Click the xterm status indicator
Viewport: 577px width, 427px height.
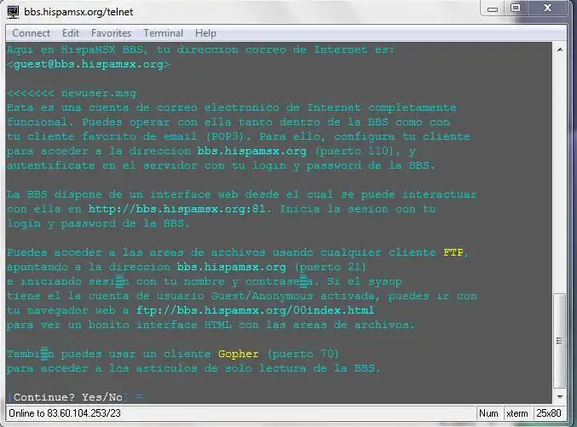[517, 413]
